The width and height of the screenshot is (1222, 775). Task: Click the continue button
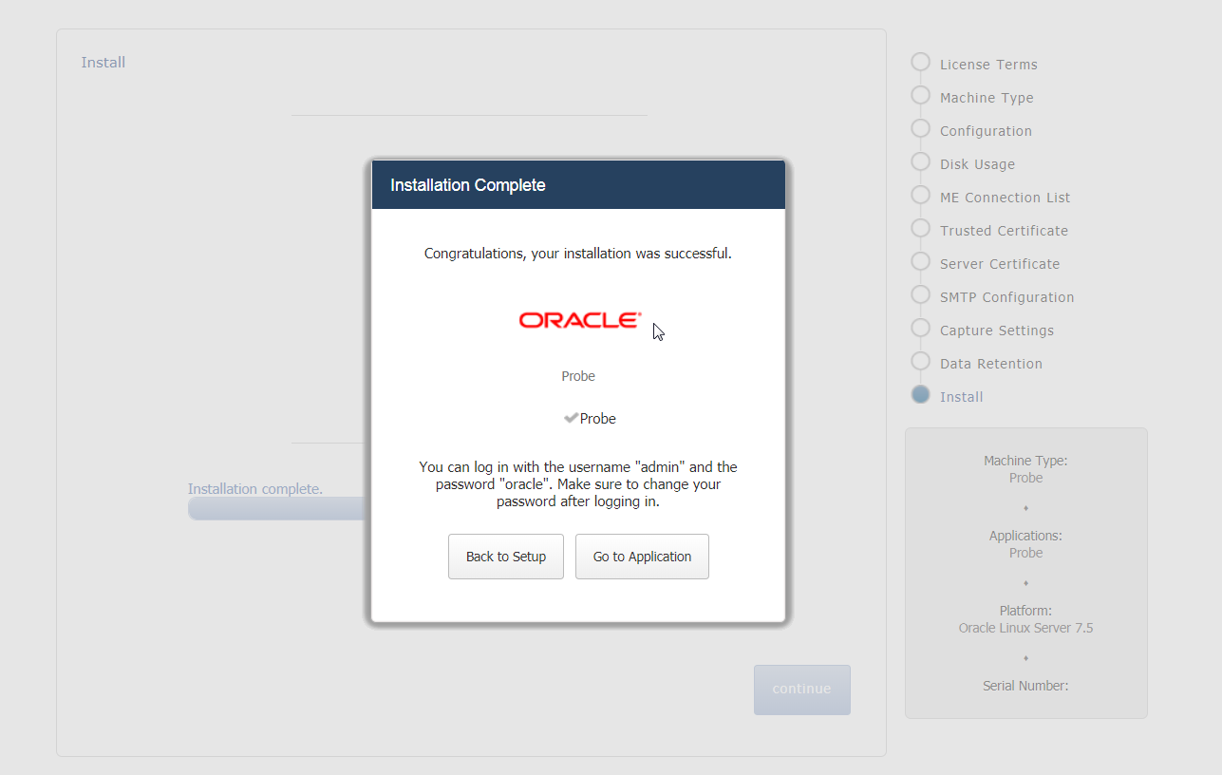(x=802, y=690)
